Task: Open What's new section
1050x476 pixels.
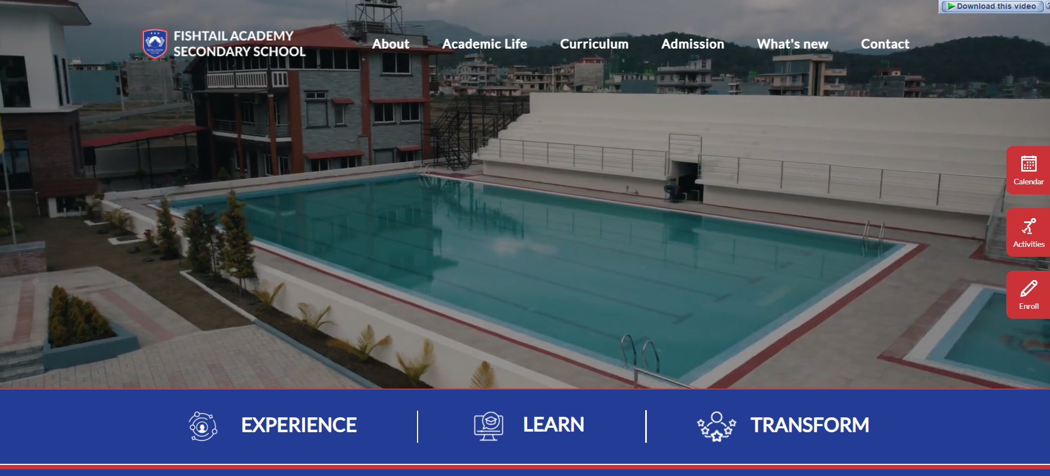Action: [792, 44]
